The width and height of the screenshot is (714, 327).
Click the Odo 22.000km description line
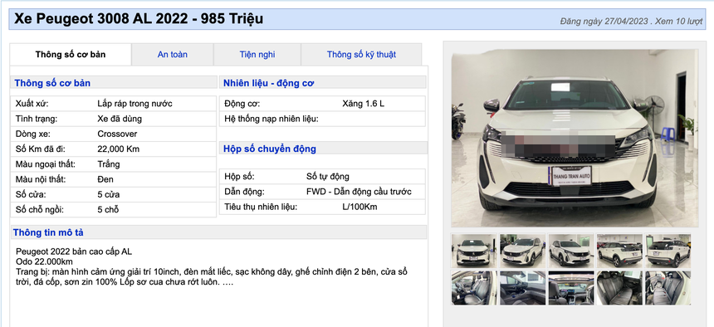coord(44,261)
